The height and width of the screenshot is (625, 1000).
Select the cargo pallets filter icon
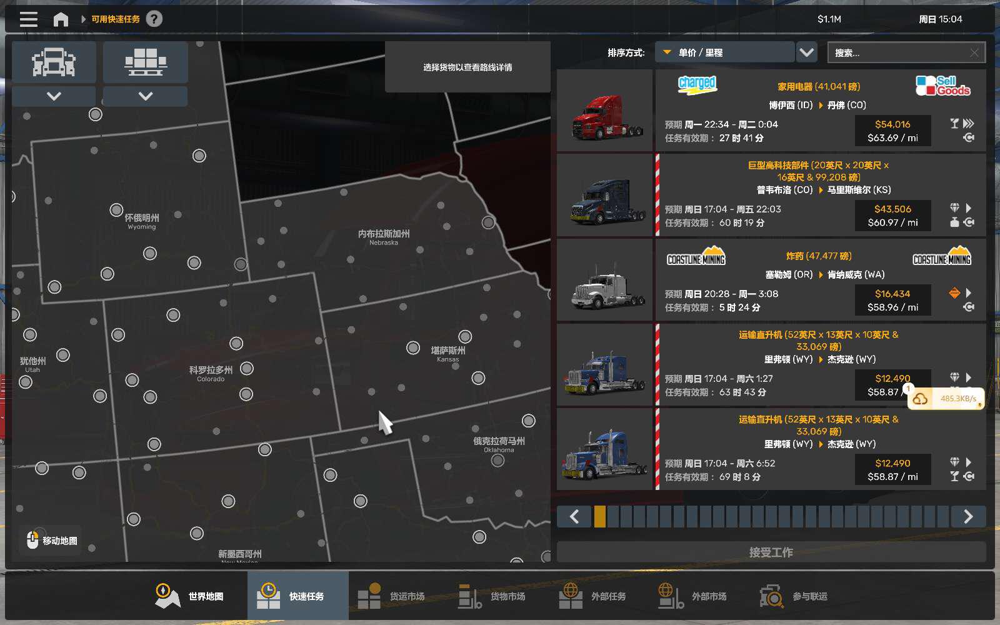(x=145, y=62)
